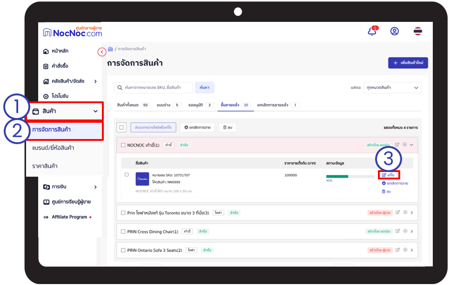Click edit icon on PRIN Ontario Sofa row
The image size is (457, 285).
click(397, 250)
